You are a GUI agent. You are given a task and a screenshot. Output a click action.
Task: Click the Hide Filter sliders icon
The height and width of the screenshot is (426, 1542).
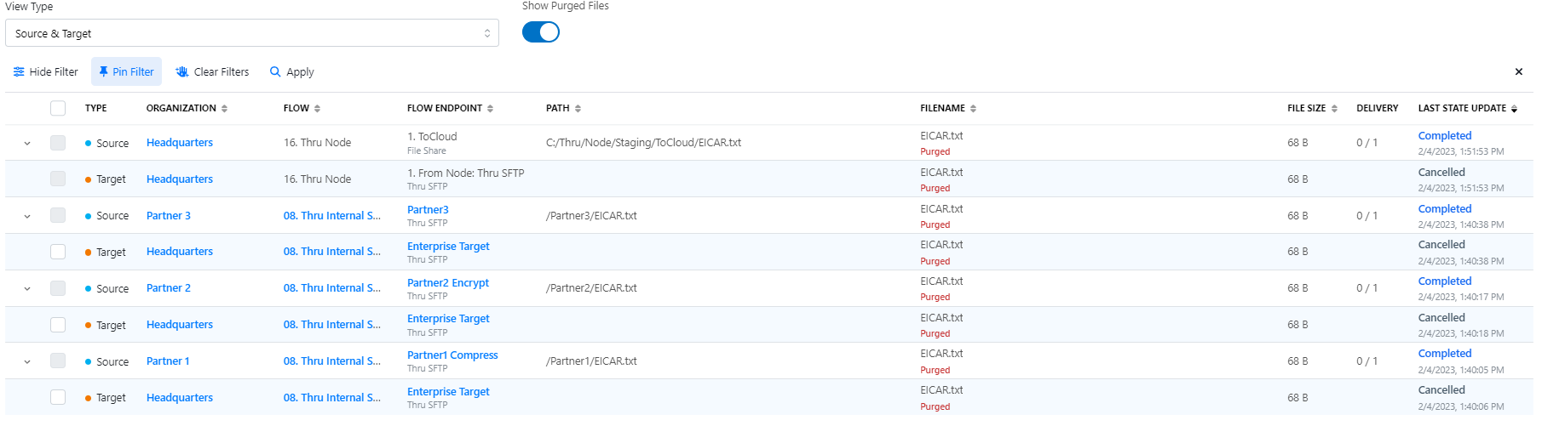pos(19,72)
